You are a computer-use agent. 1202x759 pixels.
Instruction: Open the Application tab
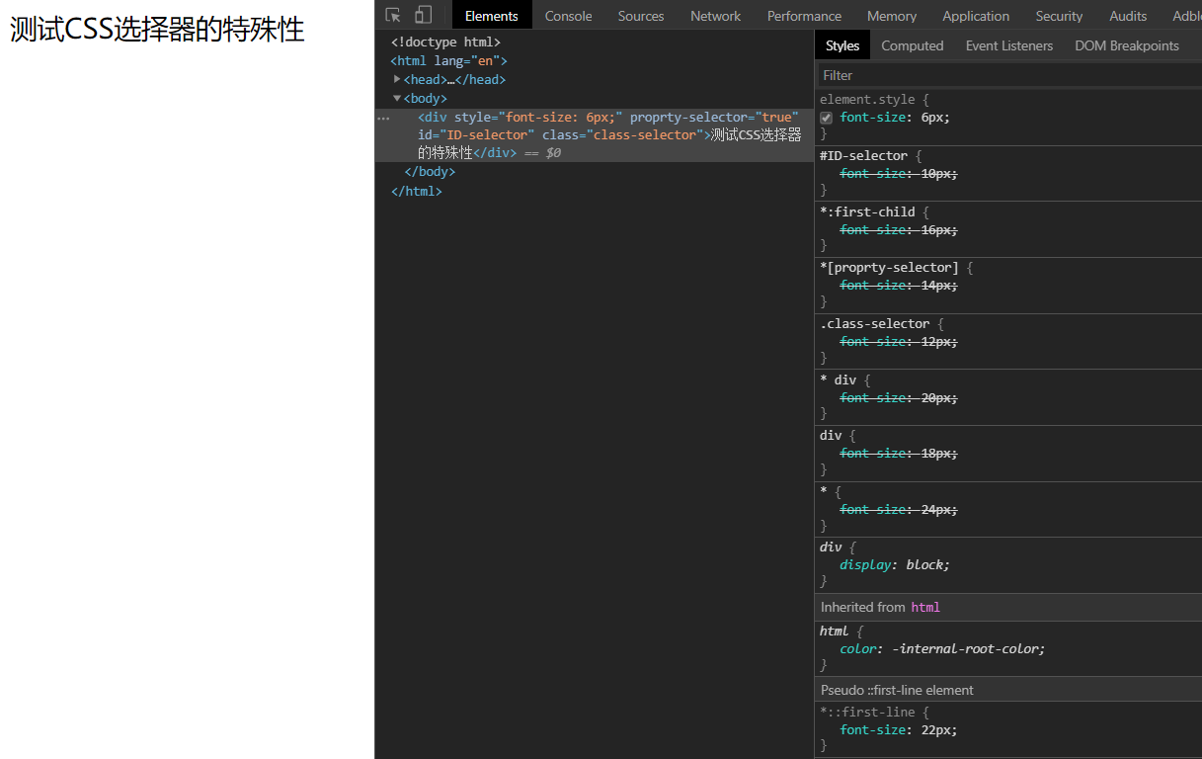point(975,16)
